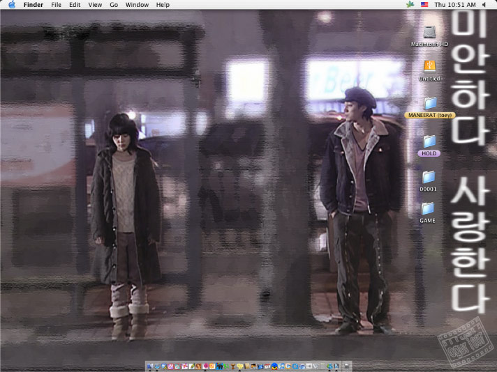The height and width of the screenshot is (372, 497).
Task: Select the GAME folder icon
Action: click(428, 208)
